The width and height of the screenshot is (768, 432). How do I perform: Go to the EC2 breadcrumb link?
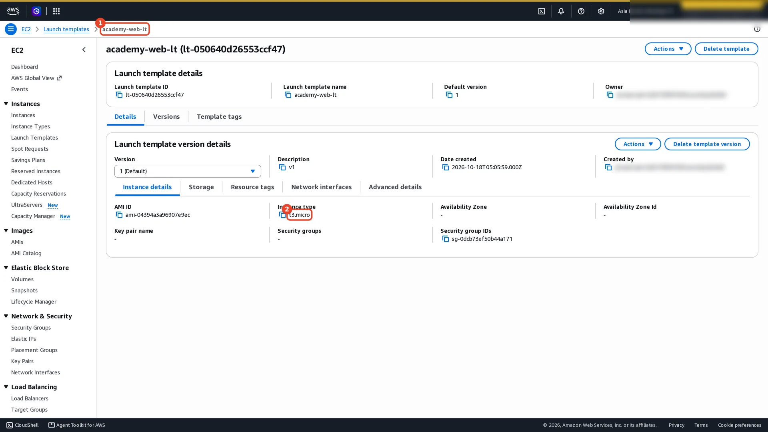(x=26, y=29)
